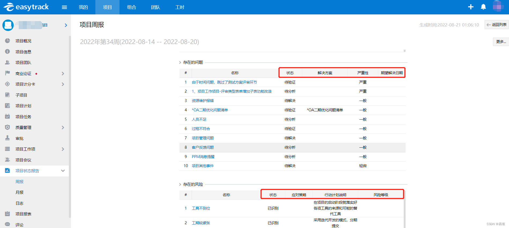
Task: Open issue 人员不足
Action: (x=199, y=119)
